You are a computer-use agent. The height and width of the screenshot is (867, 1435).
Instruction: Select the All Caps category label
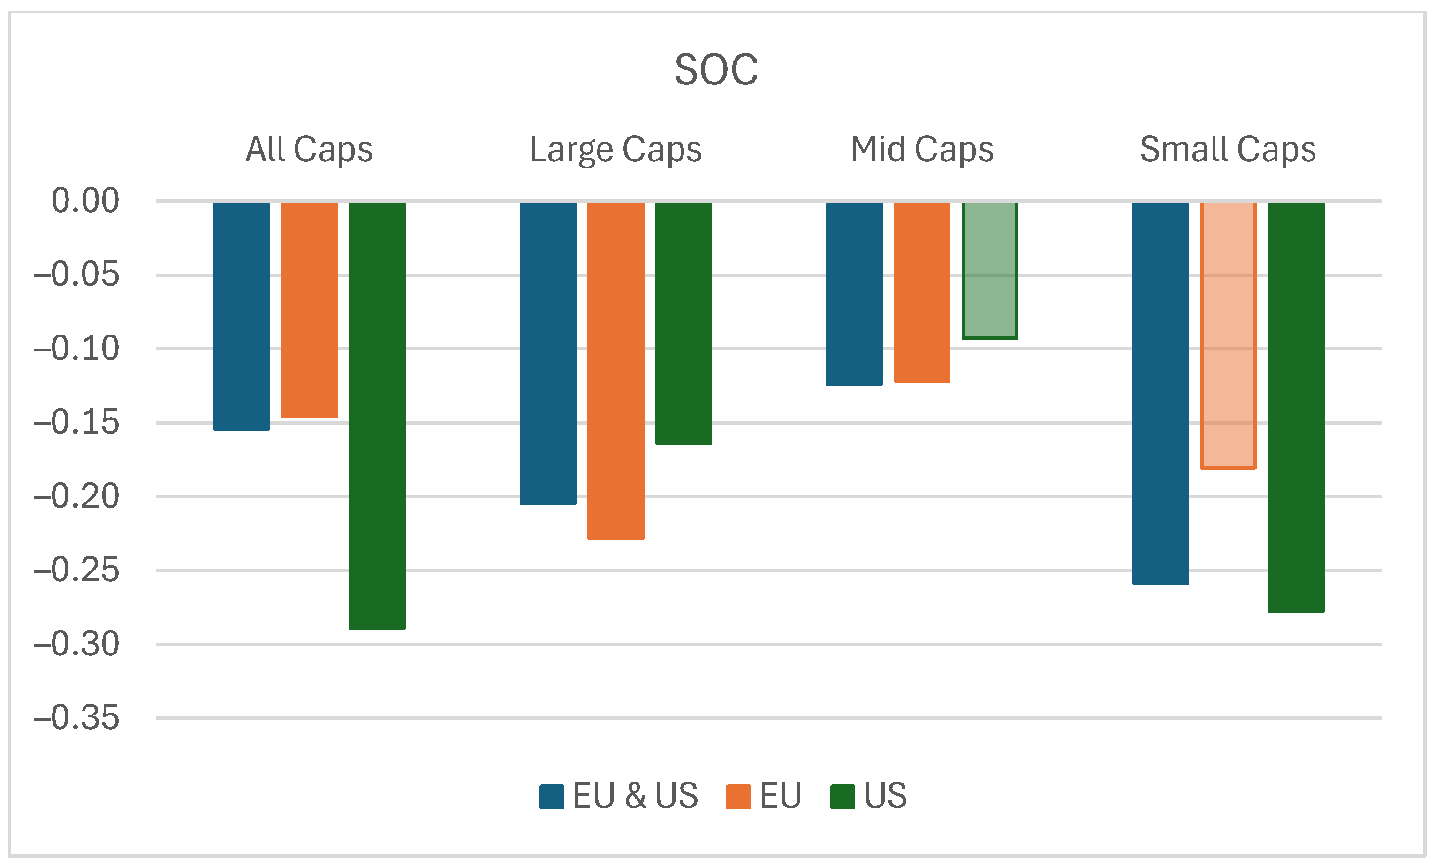(309, 150)
